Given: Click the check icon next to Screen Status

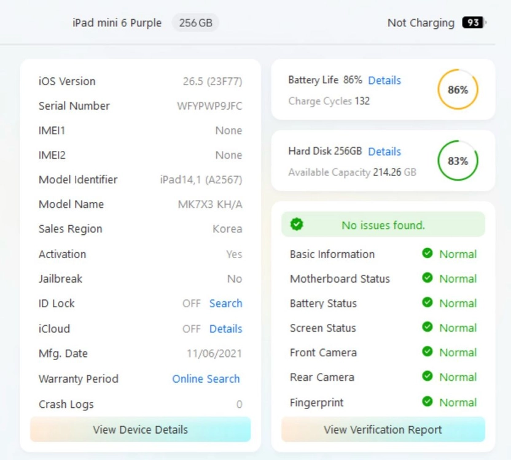Looking at the screenshot, I should pos(427,327).
